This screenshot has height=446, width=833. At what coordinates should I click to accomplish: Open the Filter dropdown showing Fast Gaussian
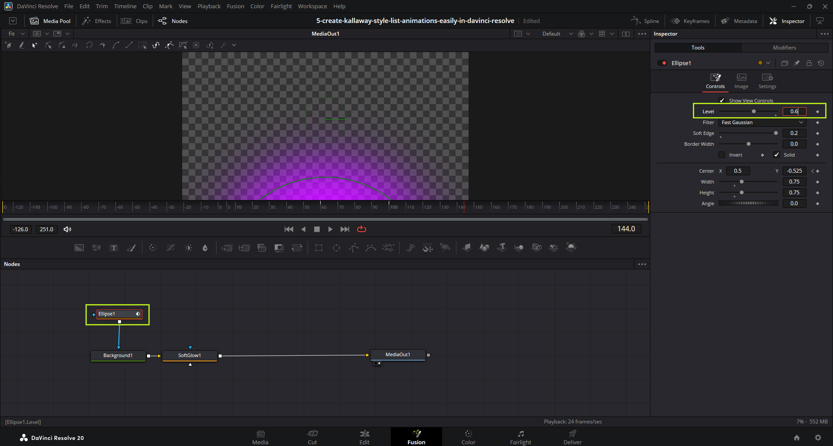pyautogui.click(x=762, y=122)
